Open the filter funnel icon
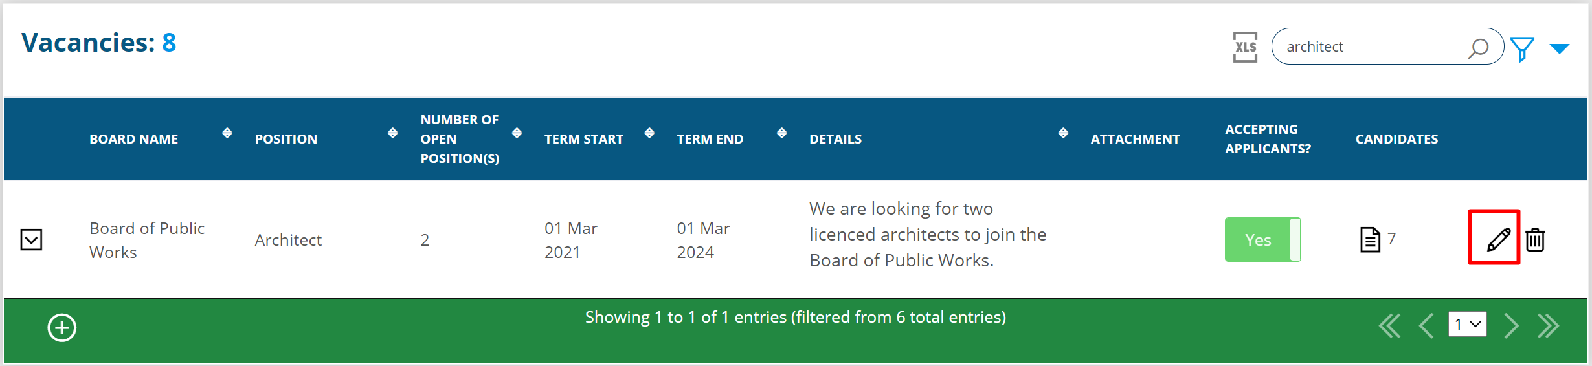This screenshot has height=366, width=1592. tap(1522, 48)
